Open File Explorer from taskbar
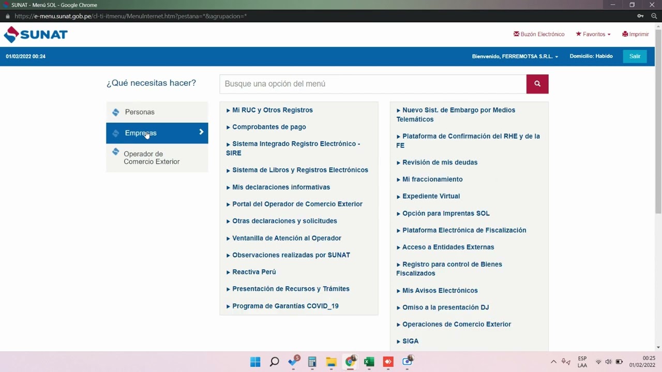This screenshot has width=662, height=372. 331,362
